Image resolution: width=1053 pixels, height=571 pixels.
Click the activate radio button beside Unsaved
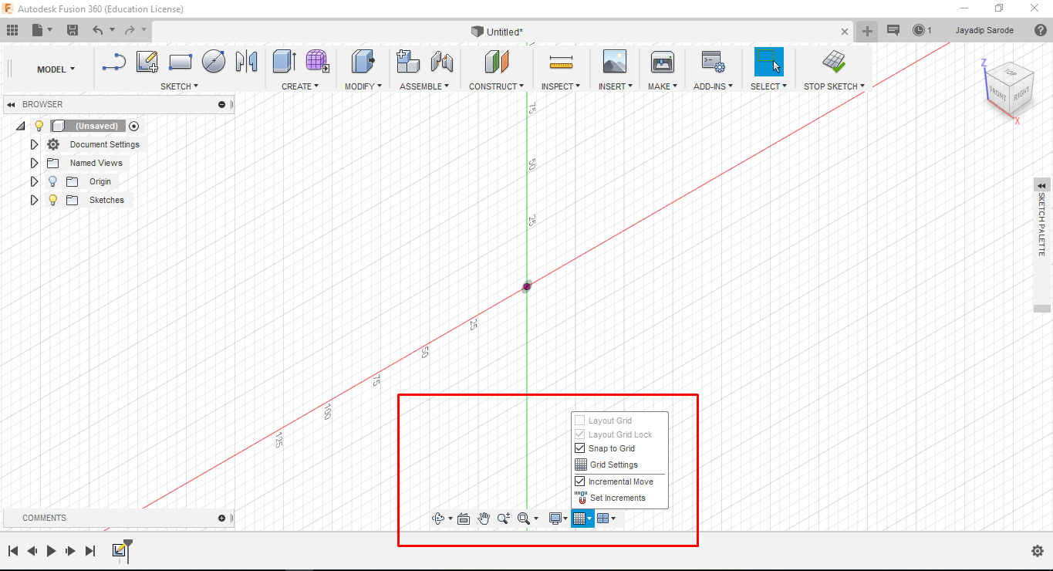[x=134, y=126]
